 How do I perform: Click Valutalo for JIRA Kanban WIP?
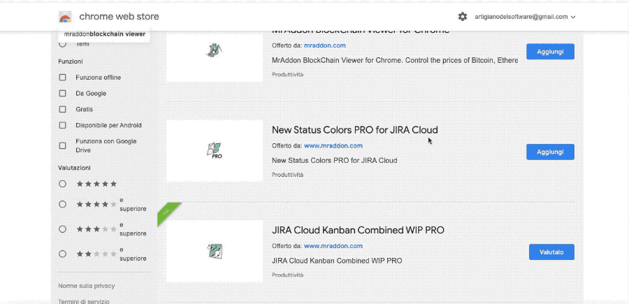pos(551,252)
